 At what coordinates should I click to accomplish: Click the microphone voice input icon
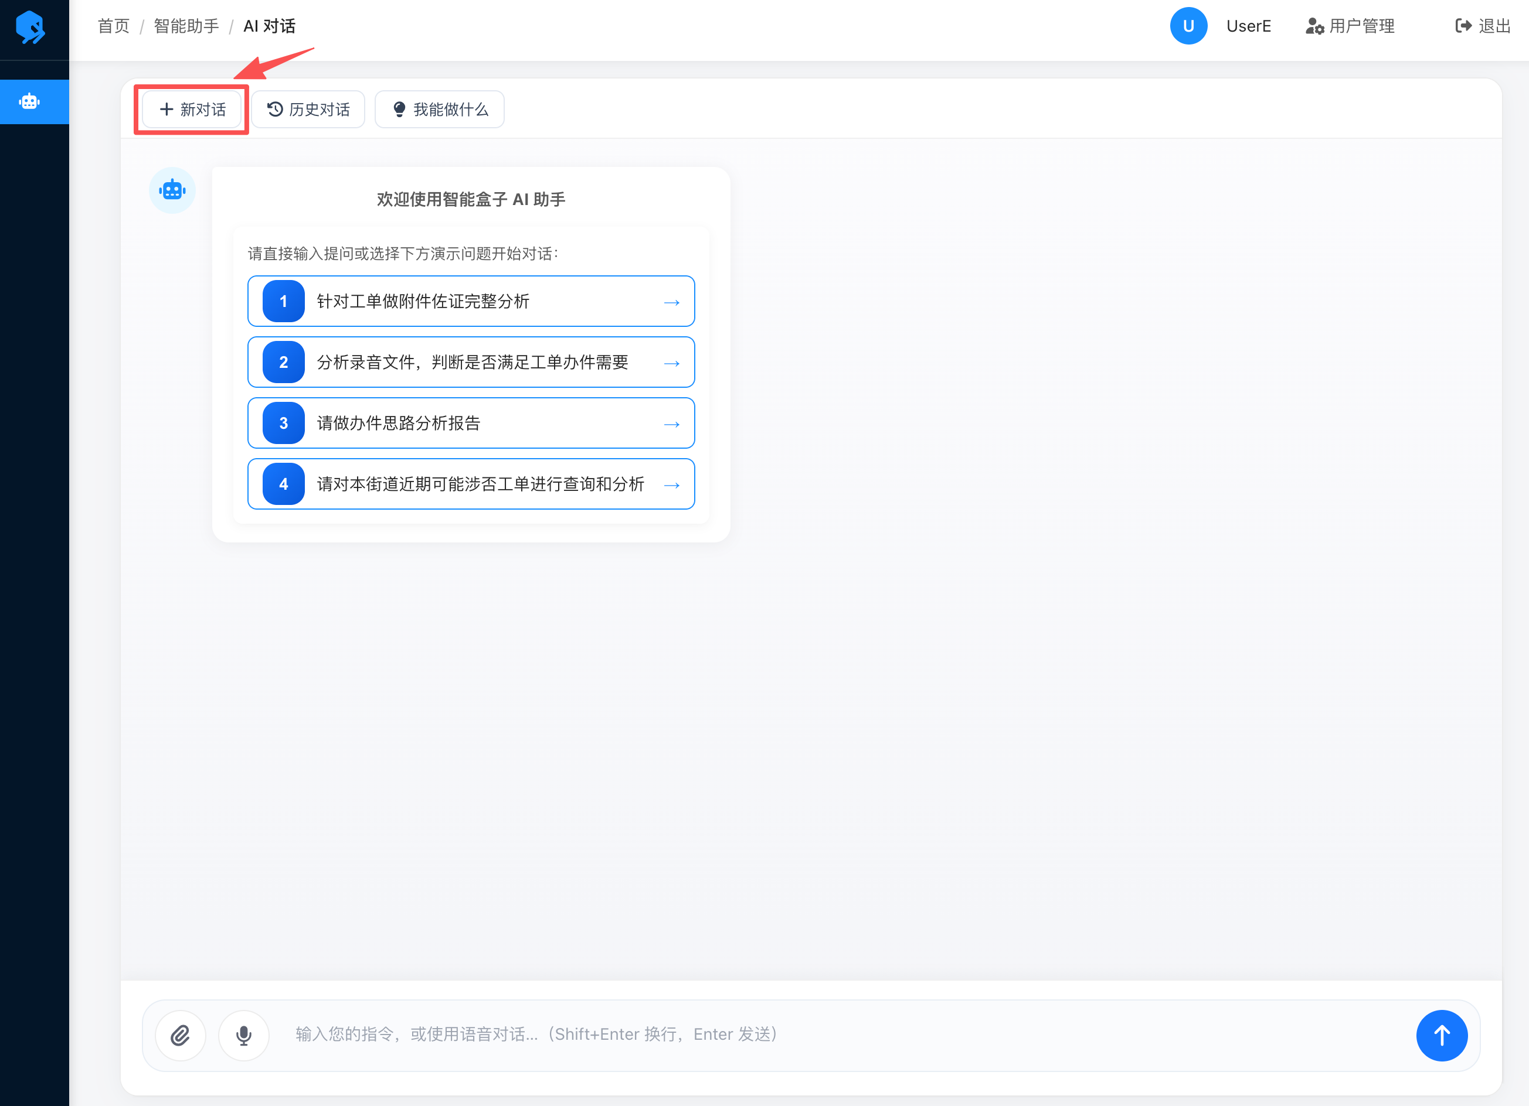(244, 1035)
